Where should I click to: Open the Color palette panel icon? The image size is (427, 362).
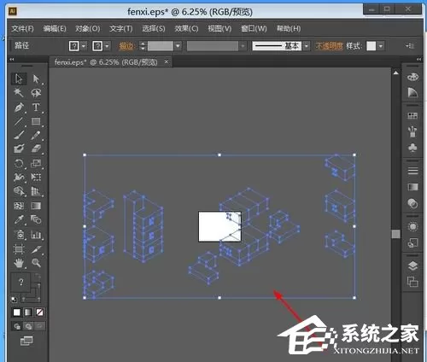[412, 77]
